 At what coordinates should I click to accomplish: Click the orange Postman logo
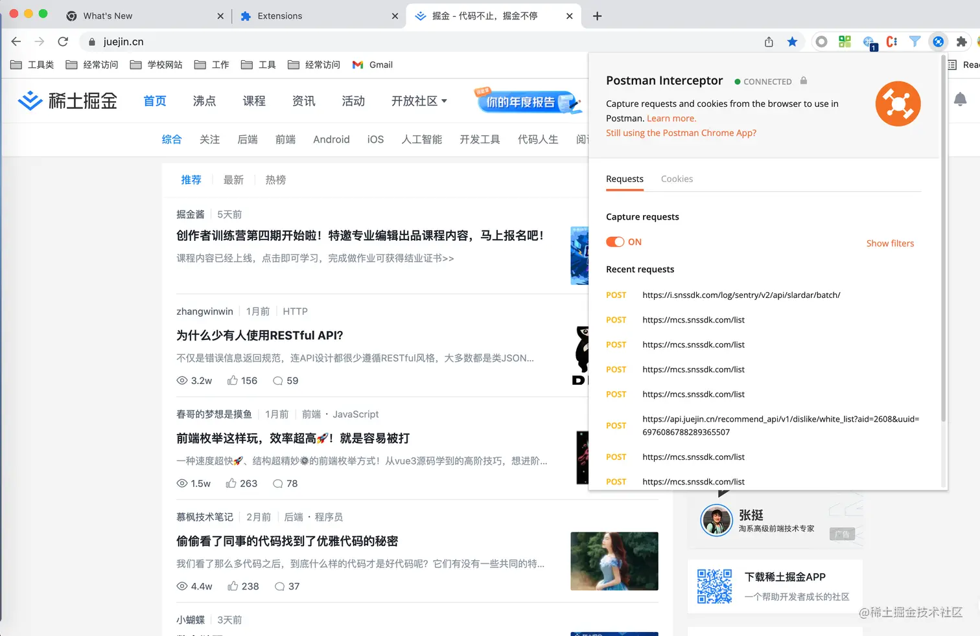[898, 104]
